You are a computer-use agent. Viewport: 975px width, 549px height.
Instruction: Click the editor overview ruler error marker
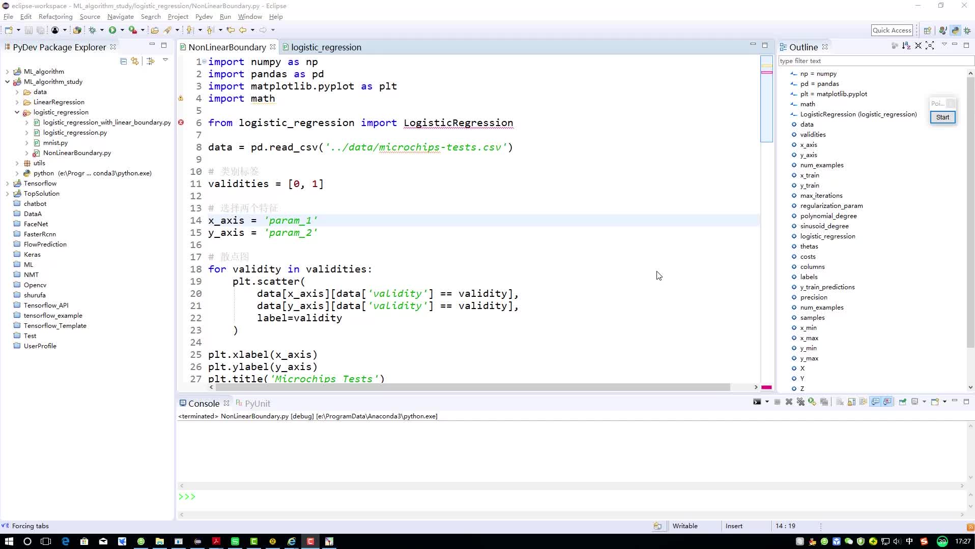coord(766,73)
